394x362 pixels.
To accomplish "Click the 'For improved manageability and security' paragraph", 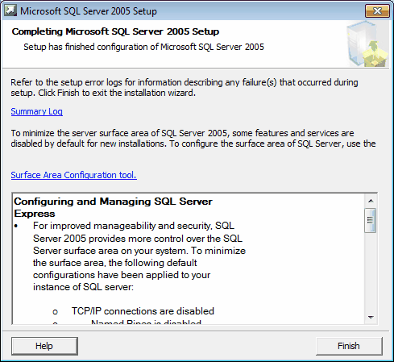I will pyautogui.click(x=139, y=256).
